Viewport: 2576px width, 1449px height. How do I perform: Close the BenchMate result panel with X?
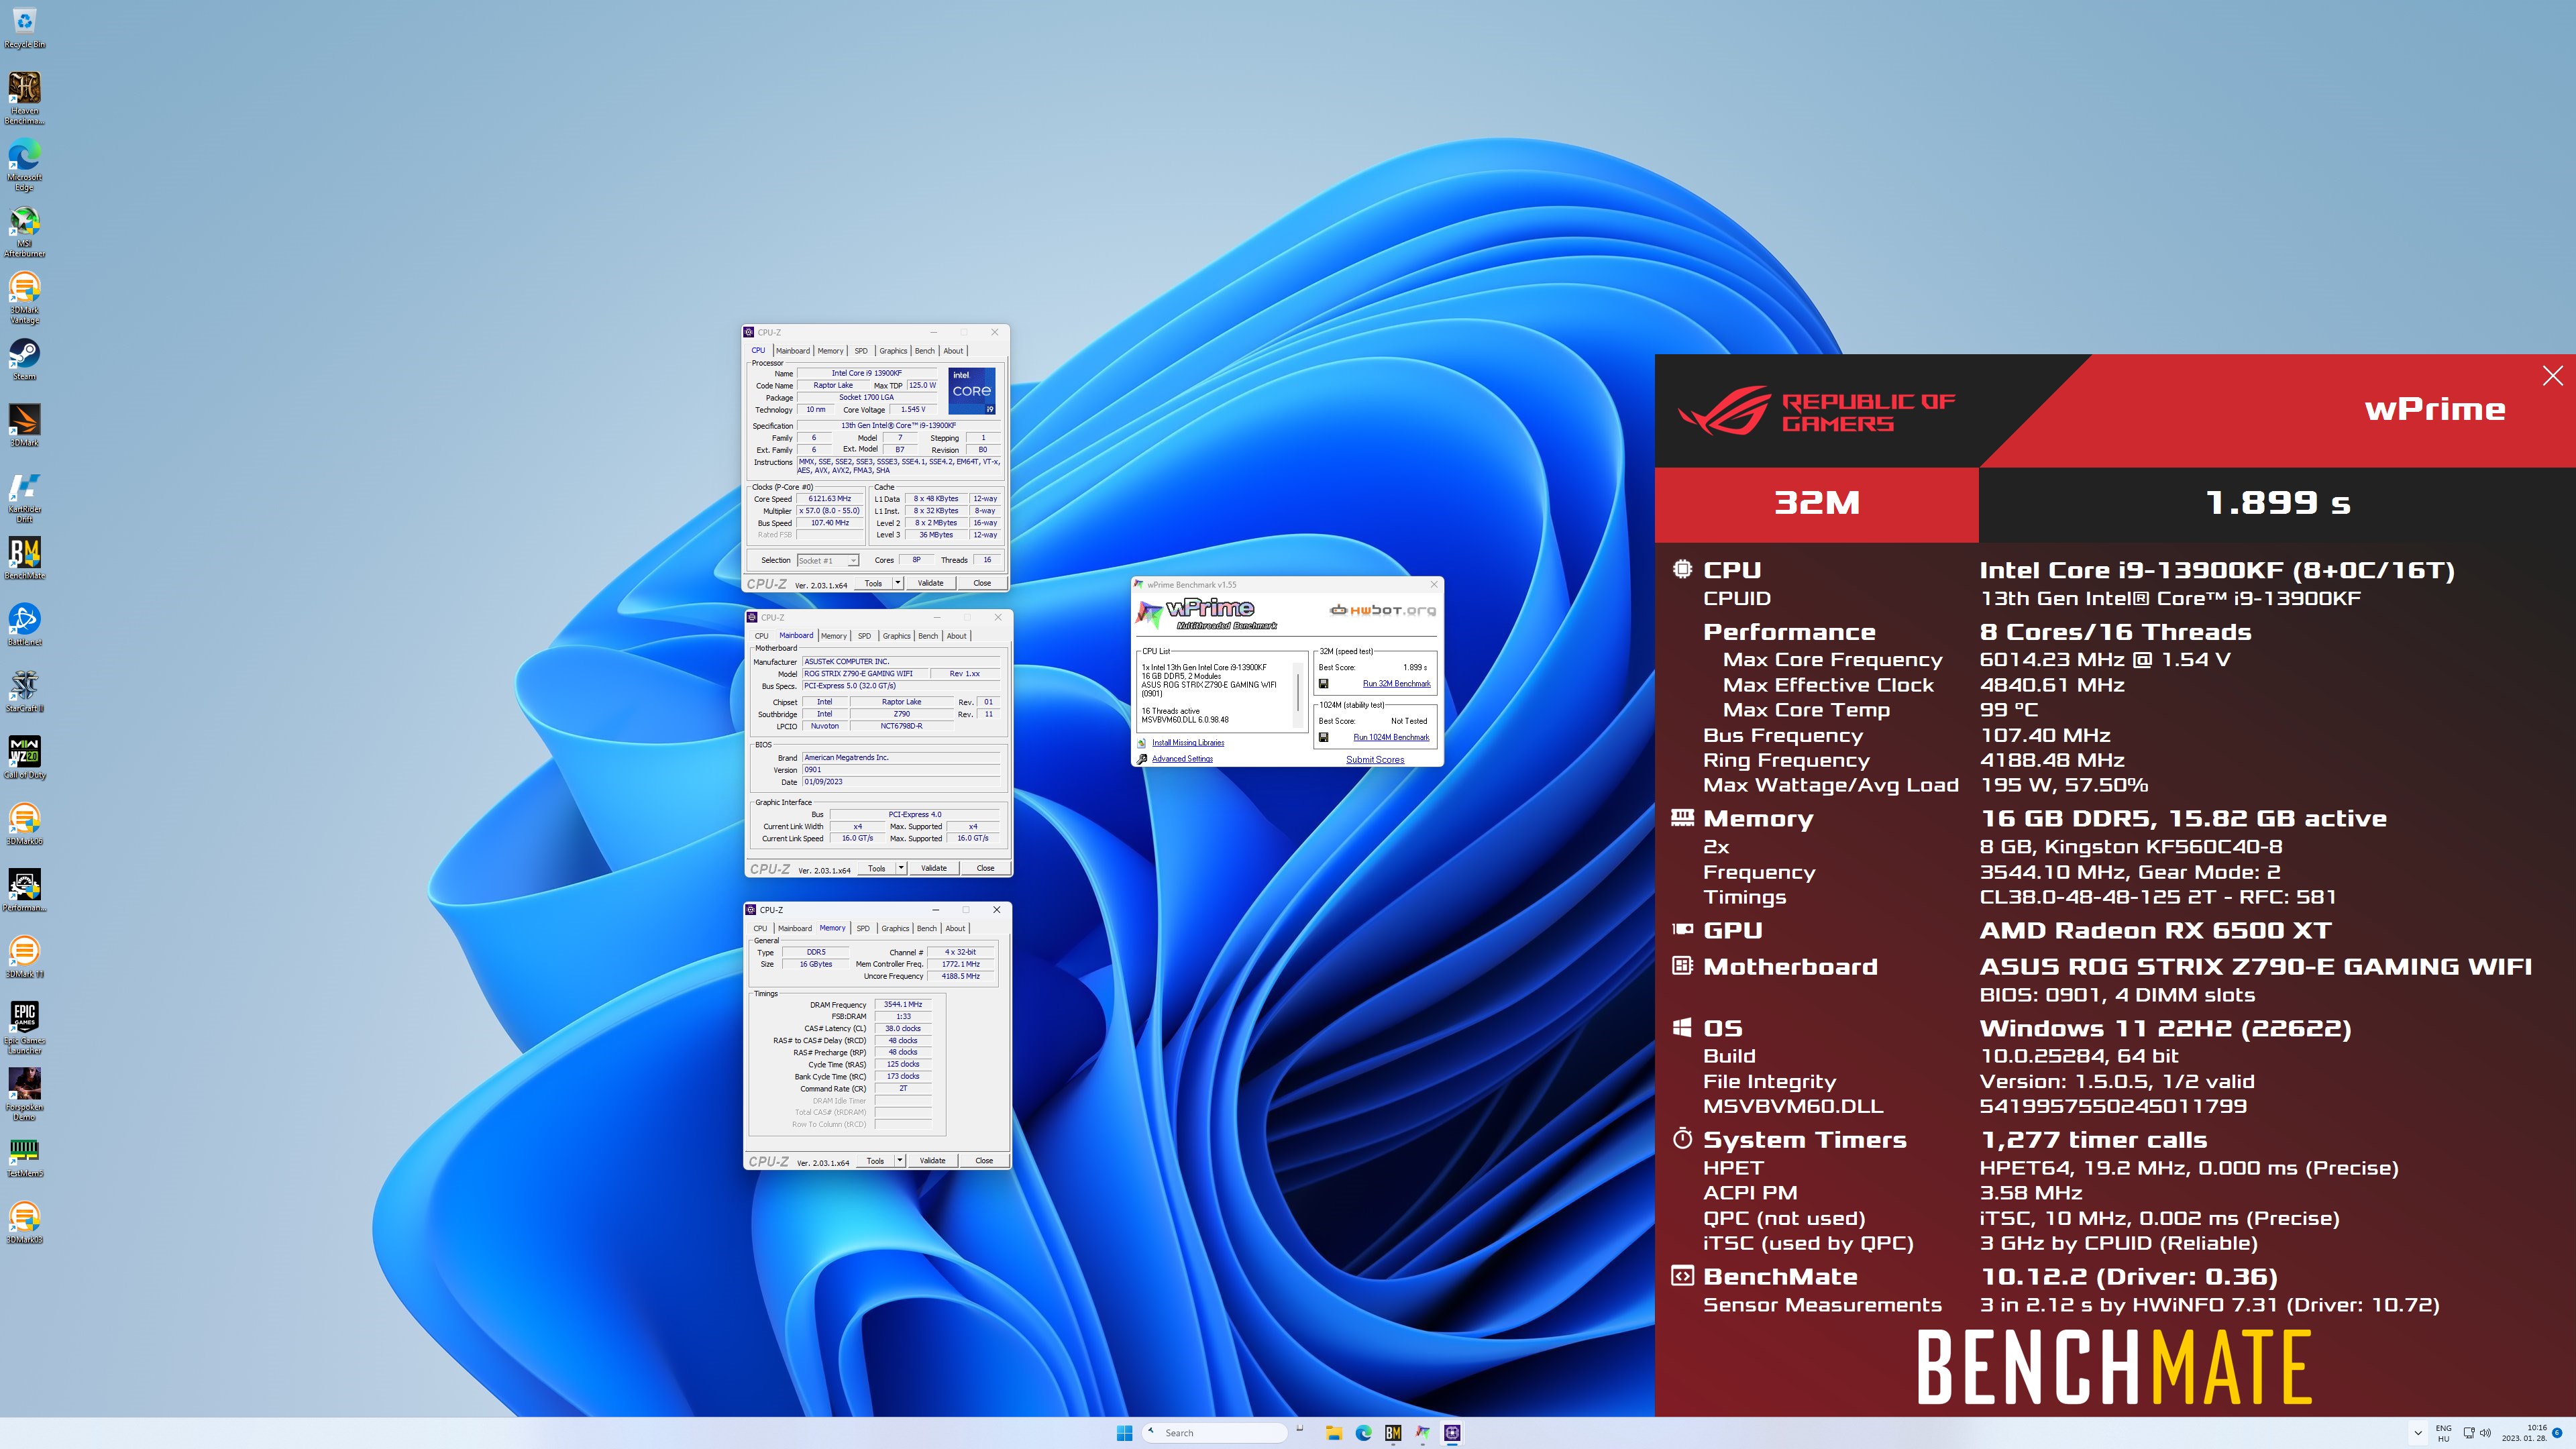click(x=2552, y=376)
